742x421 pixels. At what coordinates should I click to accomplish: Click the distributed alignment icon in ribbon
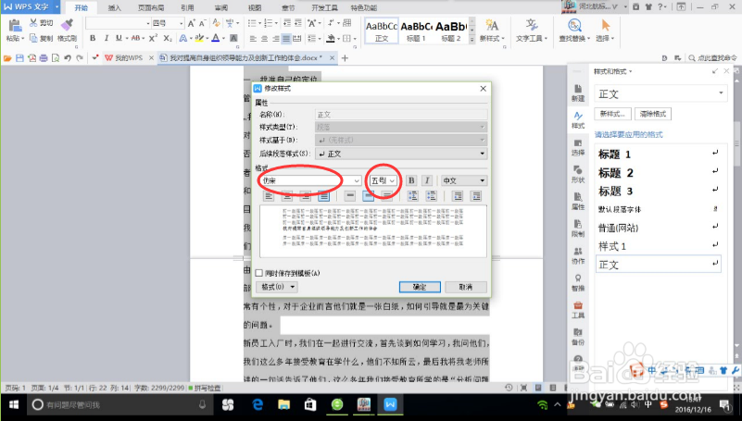point(297,38)
